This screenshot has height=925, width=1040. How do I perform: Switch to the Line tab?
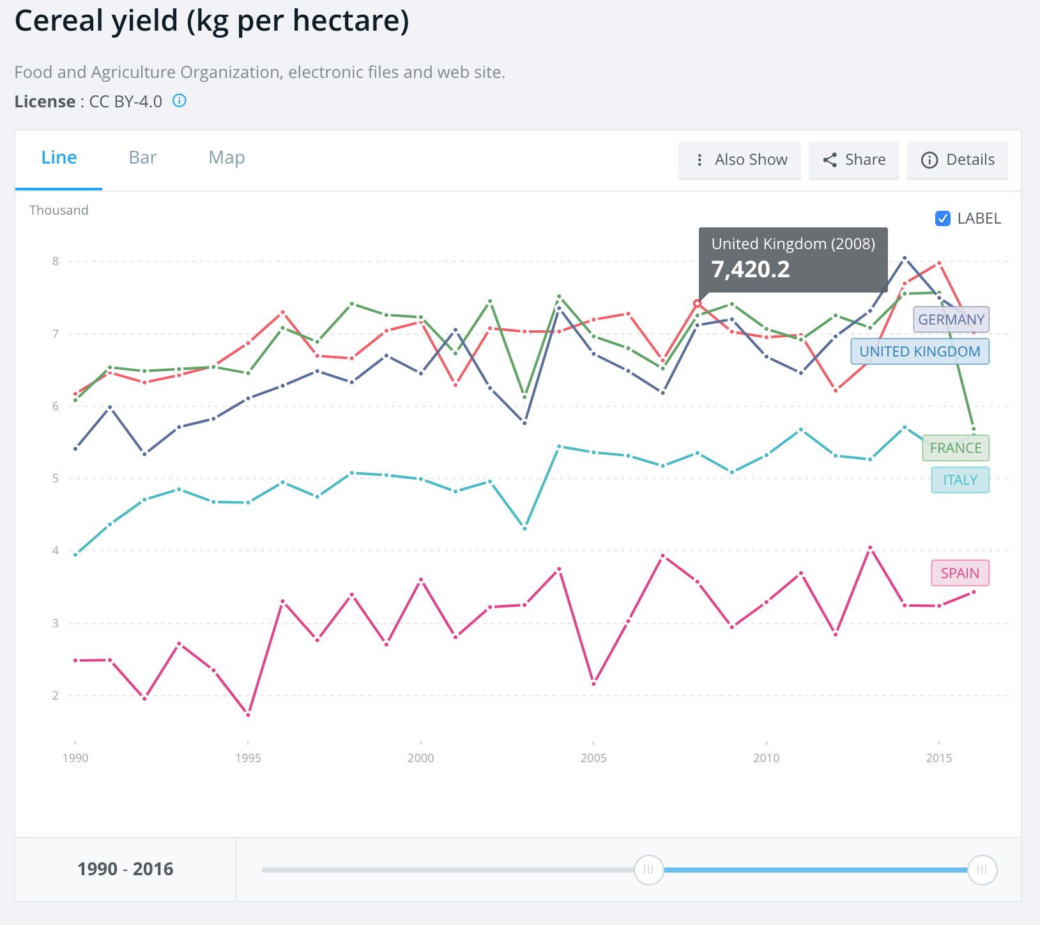pos(59,158)
